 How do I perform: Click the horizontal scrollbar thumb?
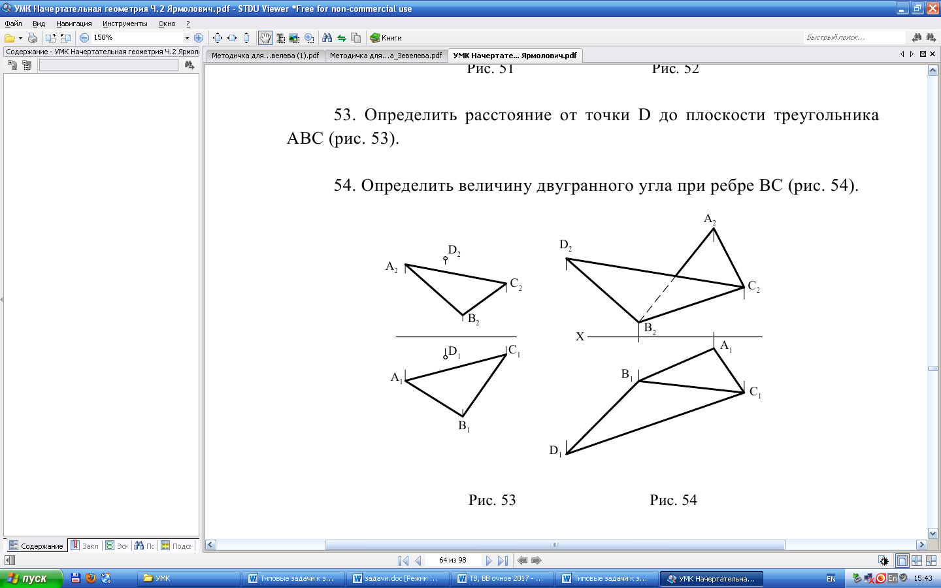point(555,545)
